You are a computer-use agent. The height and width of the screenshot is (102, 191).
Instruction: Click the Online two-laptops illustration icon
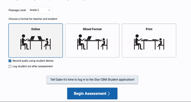tap(35, 42)
